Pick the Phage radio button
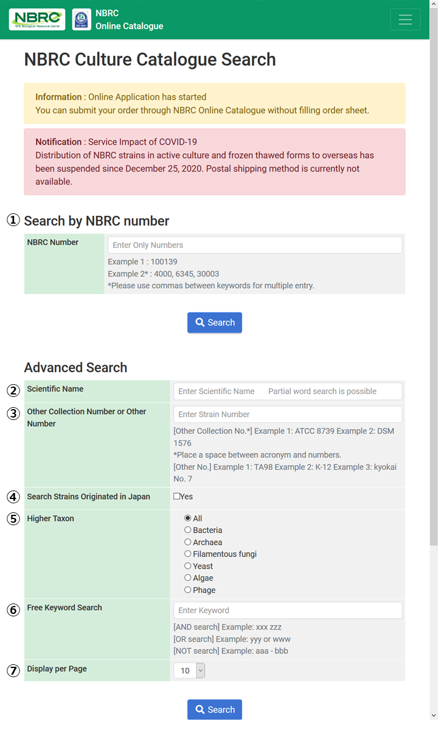The image size is (438, 730). [188, 590]
